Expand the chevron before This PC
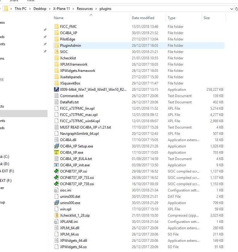Viewport: 238px width, 252px height. [x=11, y=9]
